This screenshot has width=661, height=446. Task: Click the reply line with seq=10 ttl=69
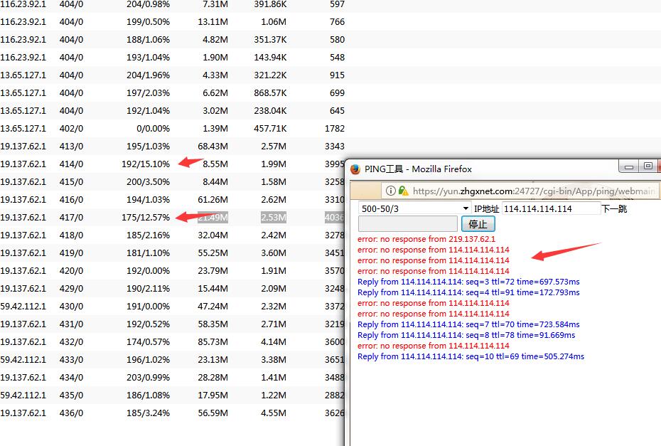[471, 356]
